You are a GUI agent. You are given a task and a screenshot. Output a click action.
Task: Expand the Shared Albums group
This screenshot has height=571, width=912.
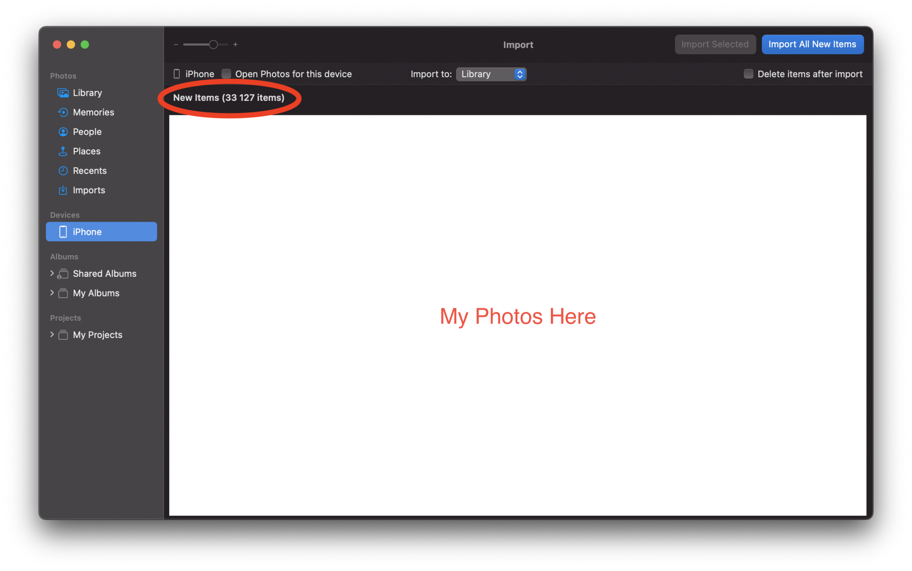[52, 273]
